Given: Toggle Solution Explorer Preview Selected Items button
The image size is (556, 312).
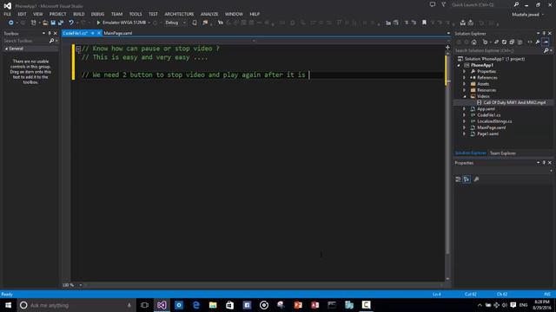Looking at the screenshot, I should point(546,42).
